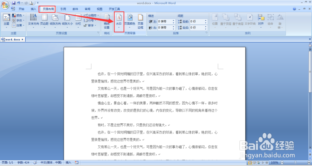312x166 pixels.
Task: Switch to the 审阅 ribbon tab
Action: (x=87, y=9)
